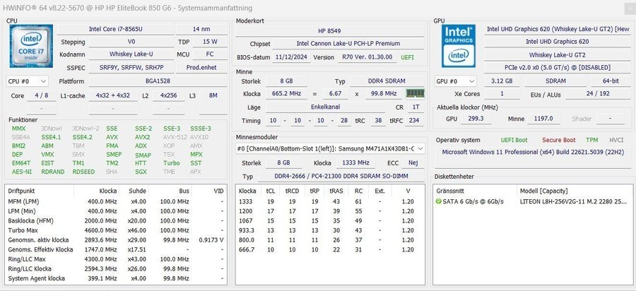Open the CPU #0 selector dropdown
The height and width of the screenshot is (291, 636).
27,81
